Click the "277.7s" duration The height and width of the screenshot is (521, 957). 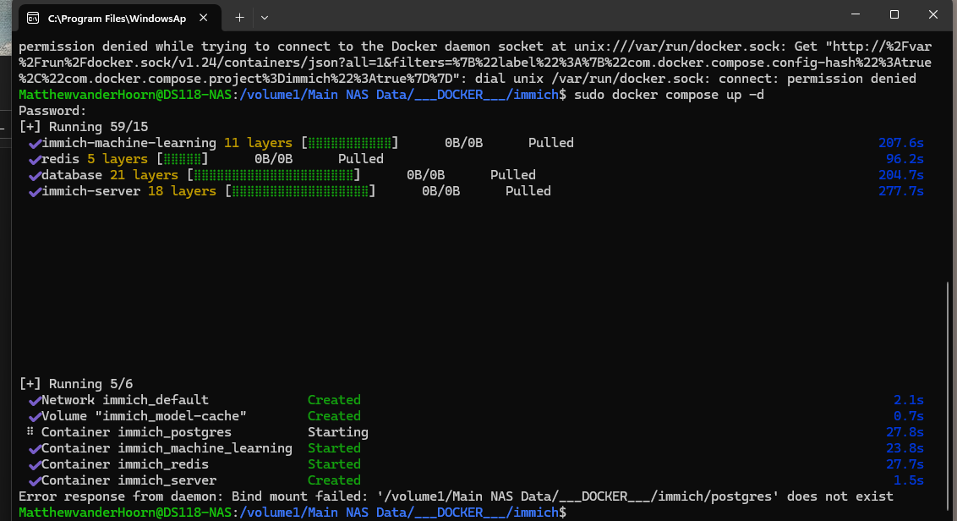tap(901, 191)
